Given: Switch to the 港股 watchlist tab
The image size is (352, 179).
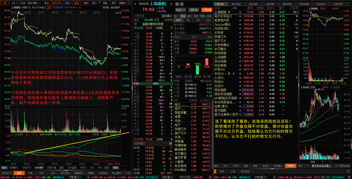Looking at the screenshot, I should tap(246, 166).
